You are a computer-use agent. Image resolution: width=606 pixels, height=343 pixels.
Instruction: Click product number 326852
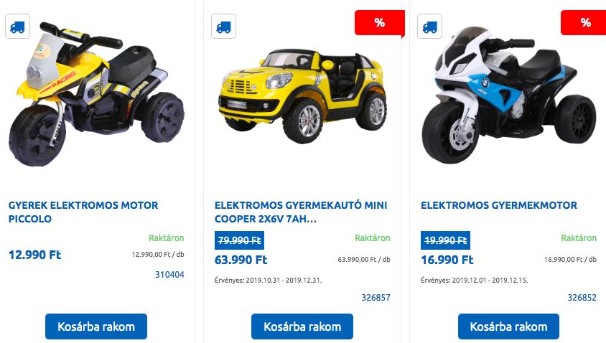582,297
